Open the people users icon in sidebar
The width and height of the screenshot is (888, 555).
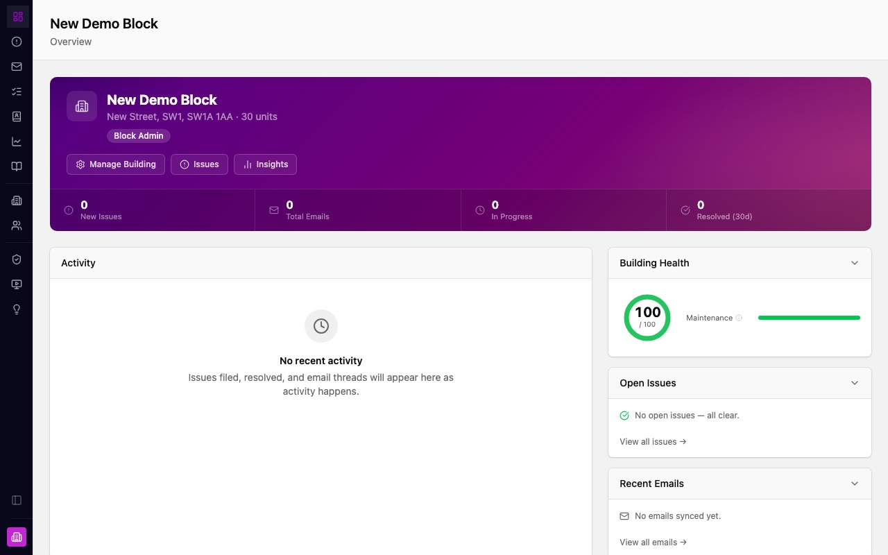pos(17,225)
